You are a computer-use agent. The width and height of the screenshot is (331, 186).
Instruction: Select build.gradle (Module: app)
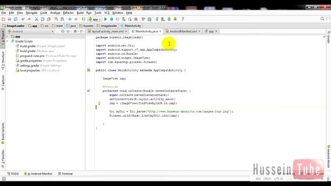(35, 51)
